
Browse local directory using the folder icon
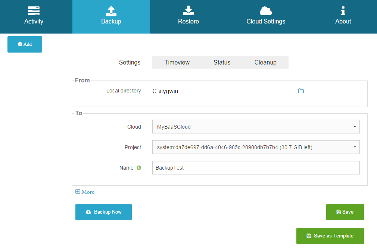[301, 91]
